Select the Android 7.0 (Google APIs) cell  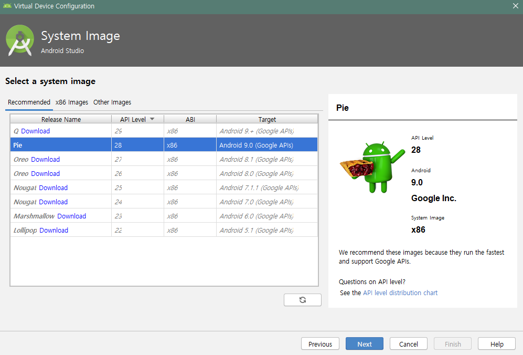pos(267,202)
